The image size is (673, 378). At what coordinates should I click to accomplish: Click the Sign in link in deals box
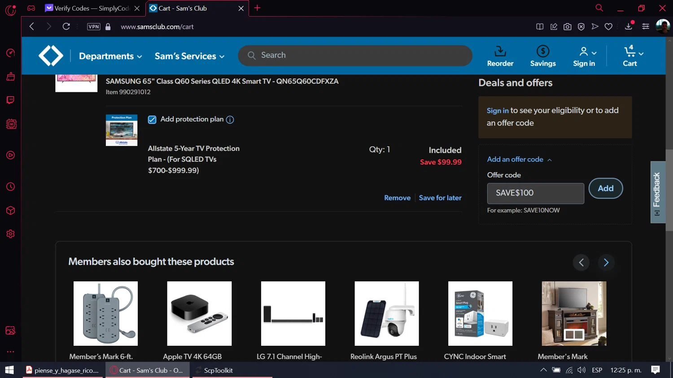498,111
